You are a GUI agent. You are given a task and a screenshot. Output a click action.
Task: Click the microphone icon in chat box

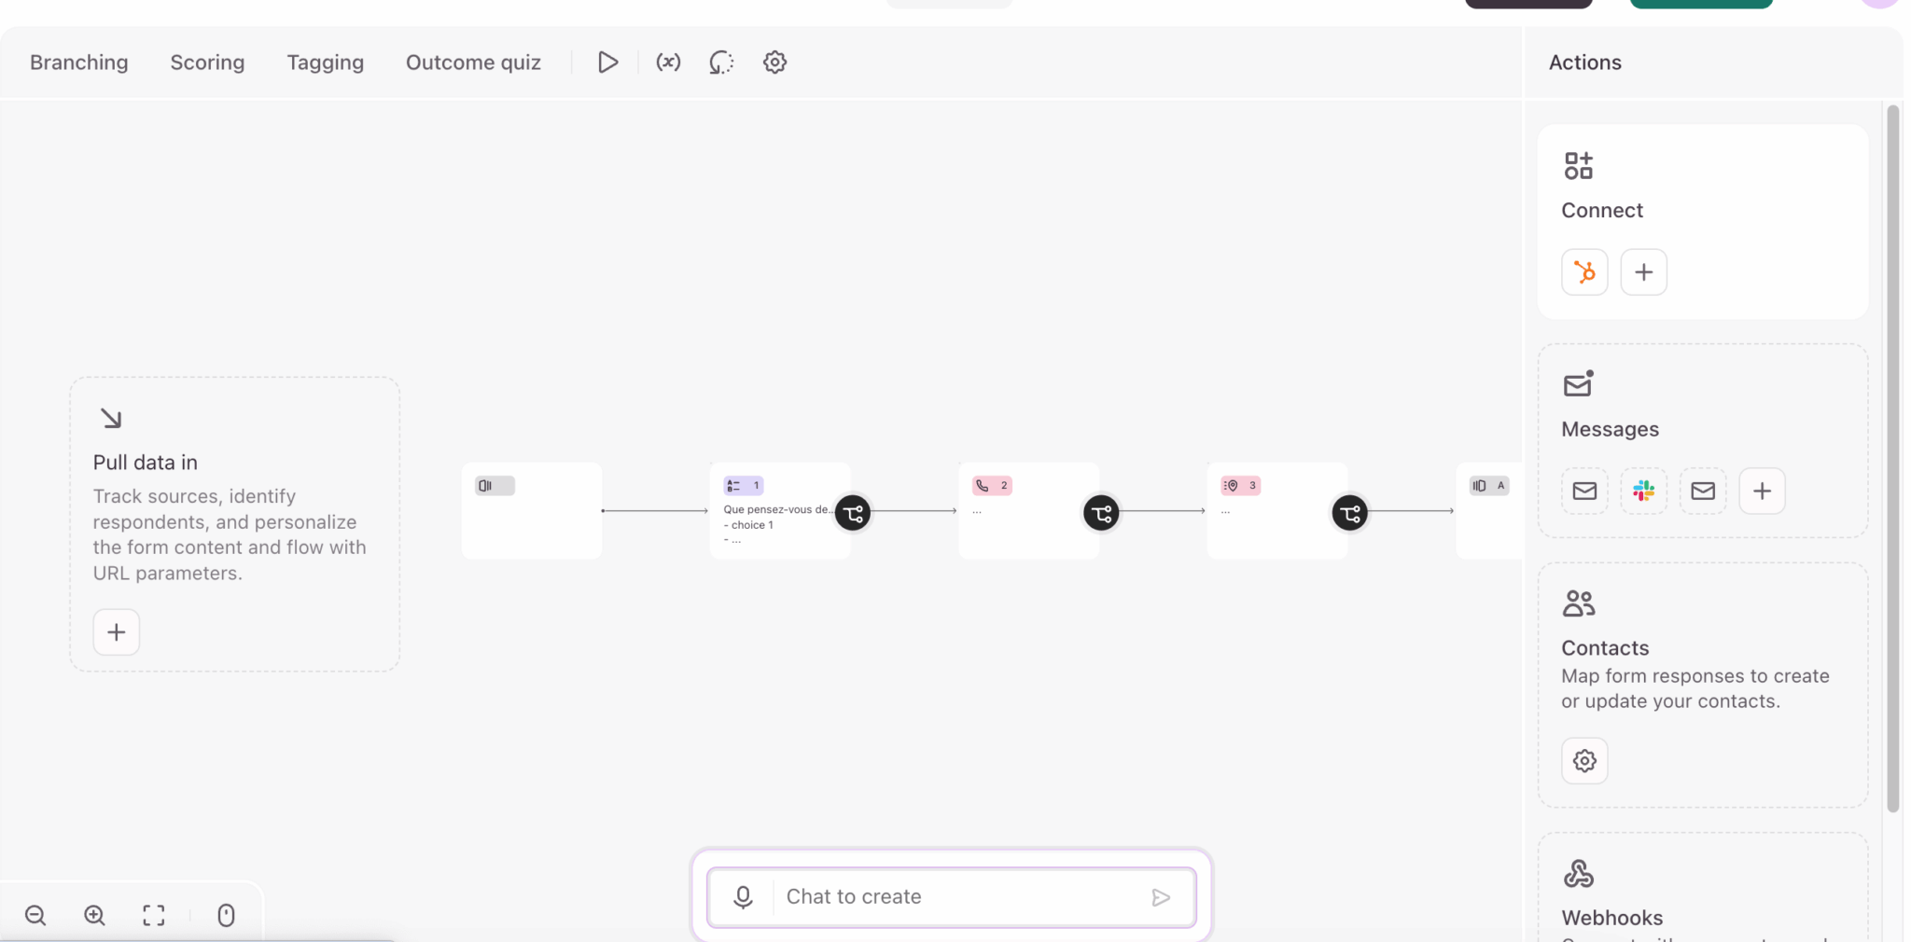[x=743, y=897]
